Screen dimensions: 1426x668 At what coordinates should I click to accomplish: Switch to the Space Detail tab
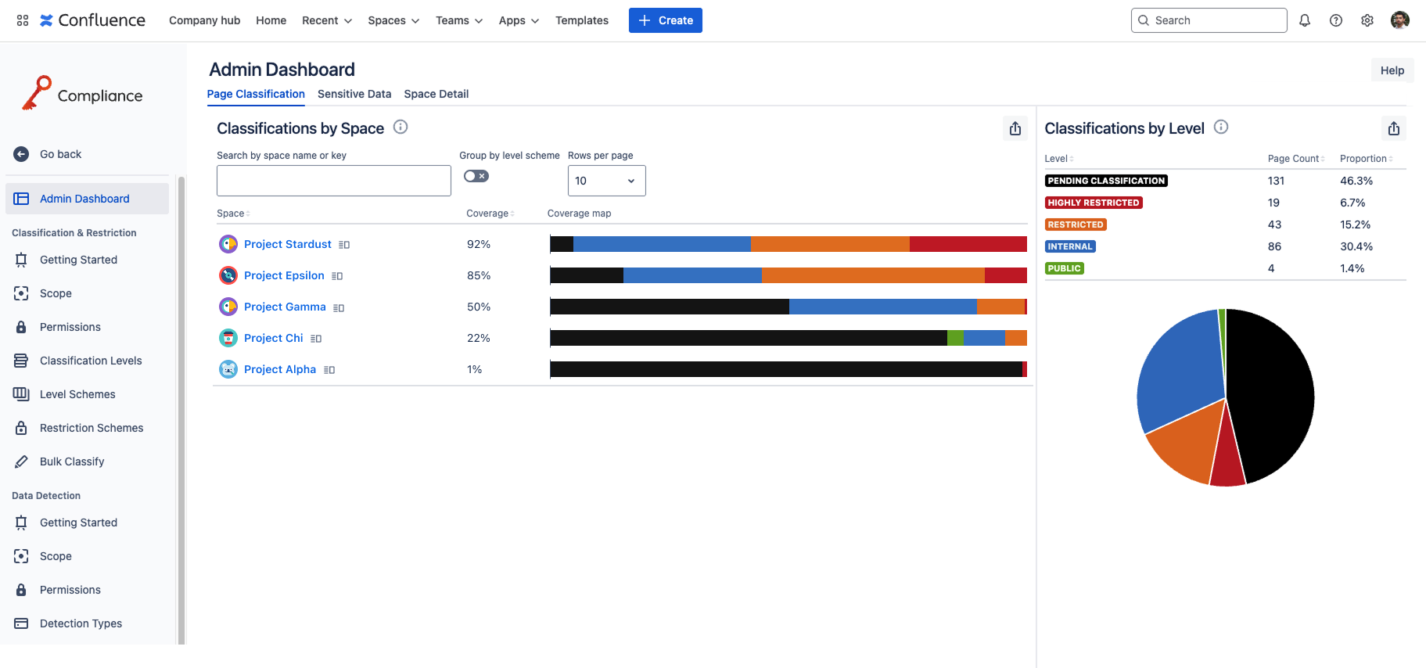pyautogui.click(x=436, y=94)
